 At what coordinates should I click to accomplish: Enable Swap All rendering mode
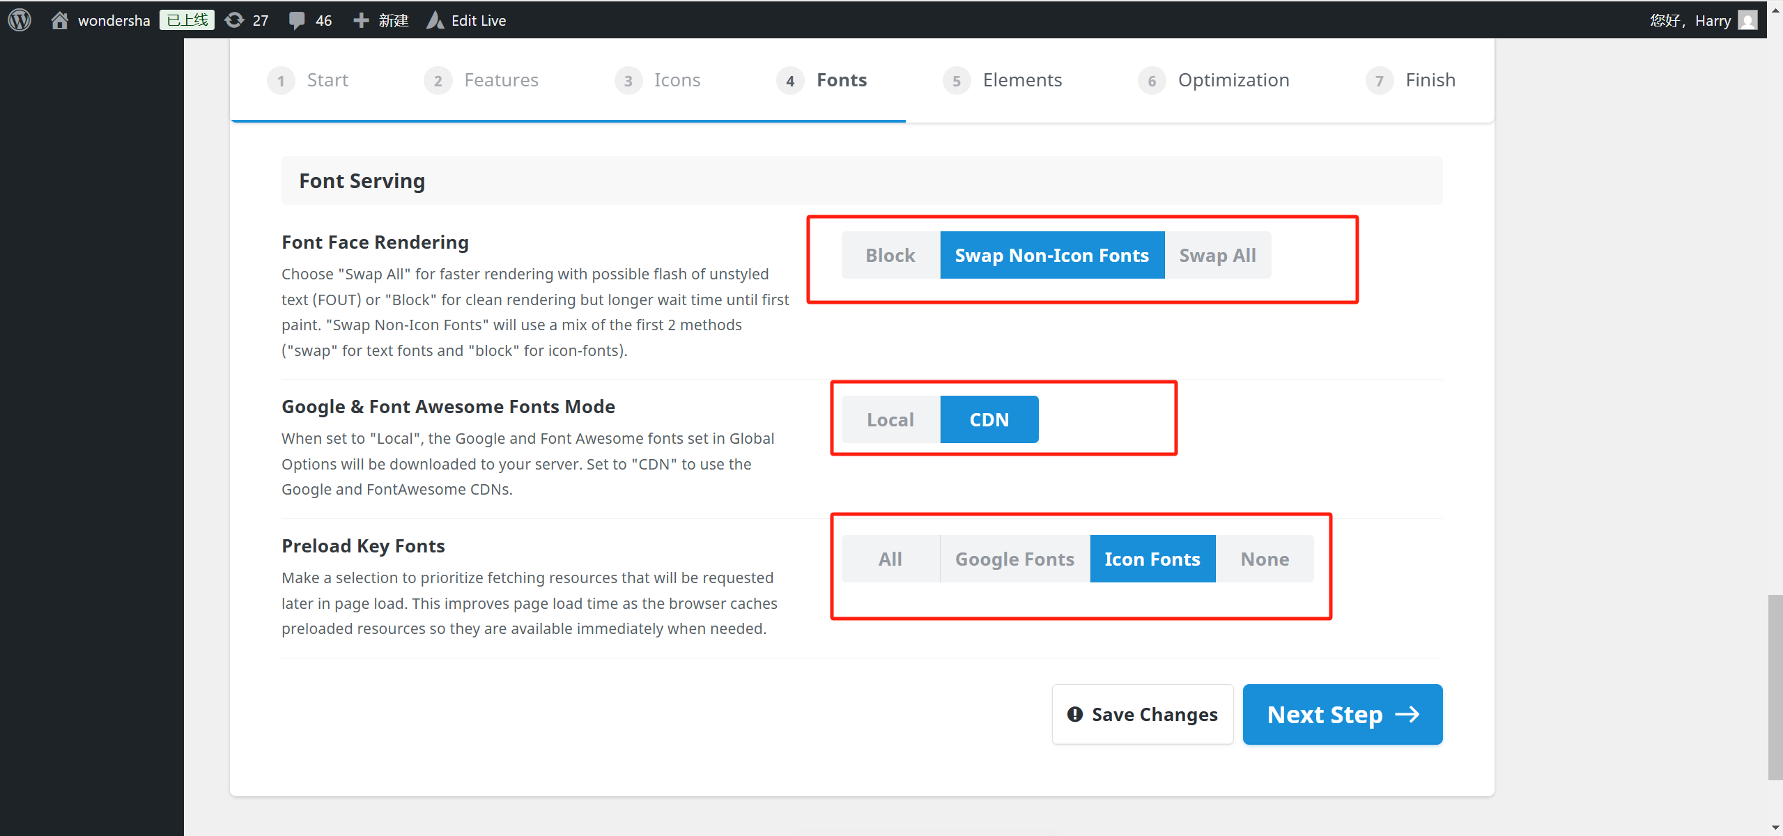click(1217, 255)
